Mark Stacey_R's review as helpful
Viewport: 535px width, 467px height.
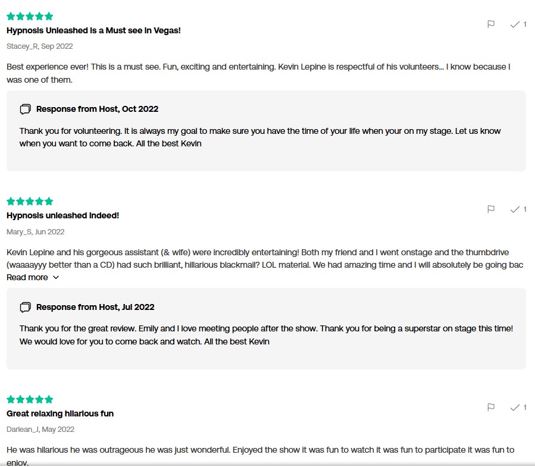pyautogui.click(x=515, y=24)
